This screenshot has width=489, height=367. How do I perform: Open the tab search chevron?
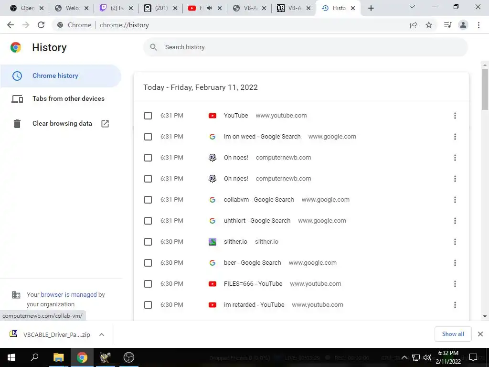[412, 7]
